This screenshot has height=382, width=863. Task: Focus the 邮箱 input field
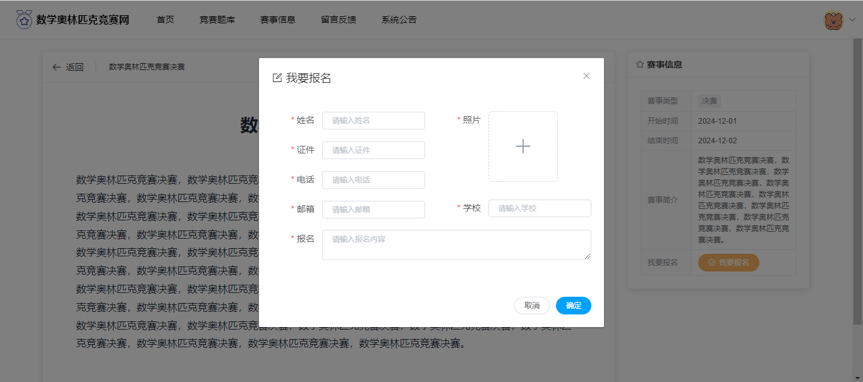click(x=373, y=210)
